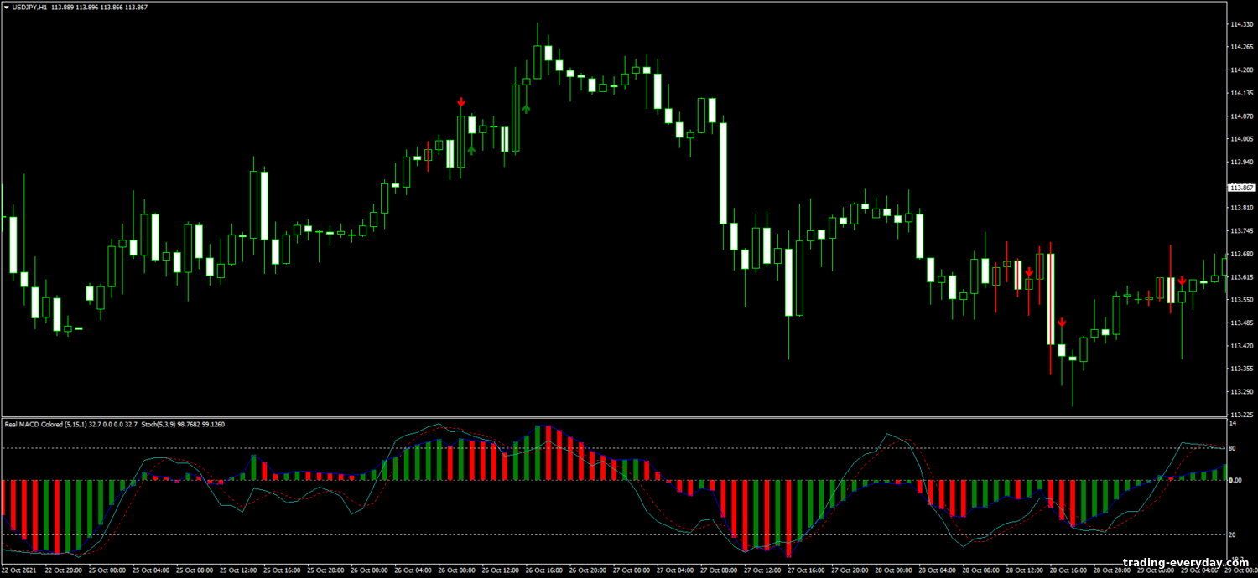1258x578 pixels.
Task: Click the 114.070 price axis label
Action: point(1240,116)
